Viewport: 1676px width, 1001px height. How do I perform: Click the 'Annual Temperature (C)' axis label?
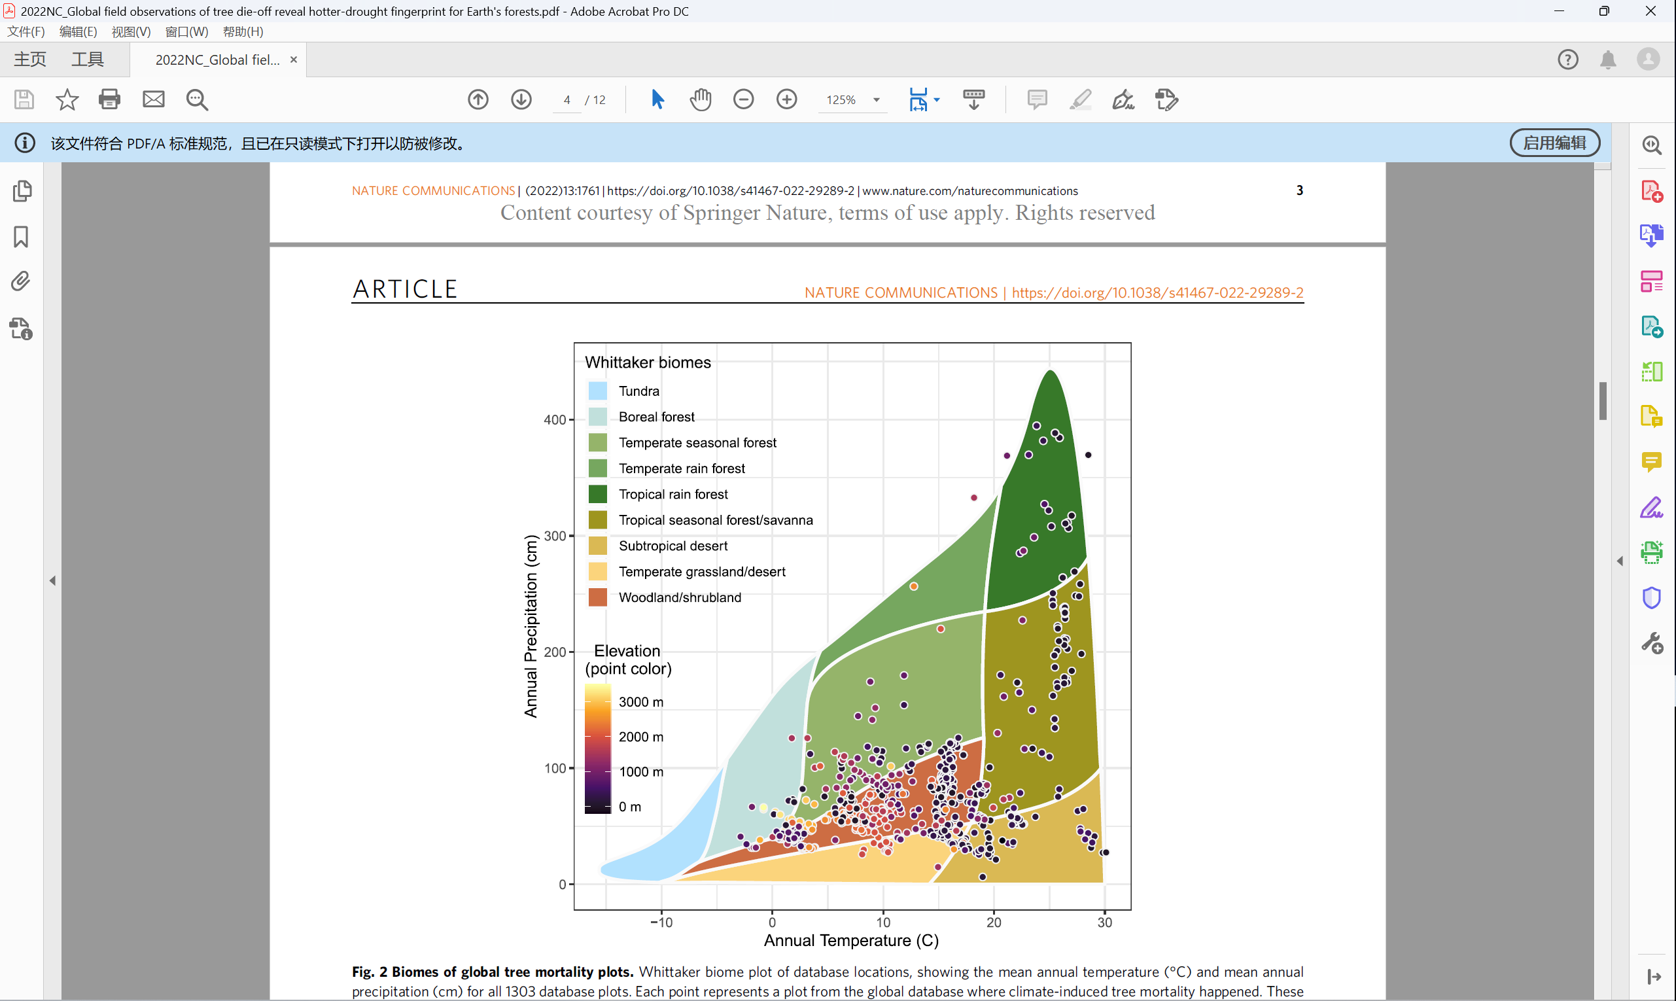click(x=851, y=940)
